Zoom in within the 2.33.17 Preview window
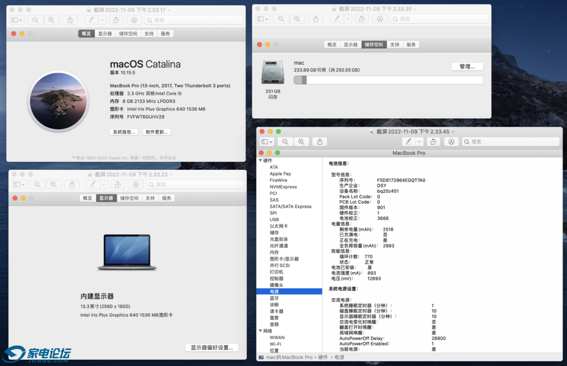Screen dimensions: 567x366 point(51,20)
